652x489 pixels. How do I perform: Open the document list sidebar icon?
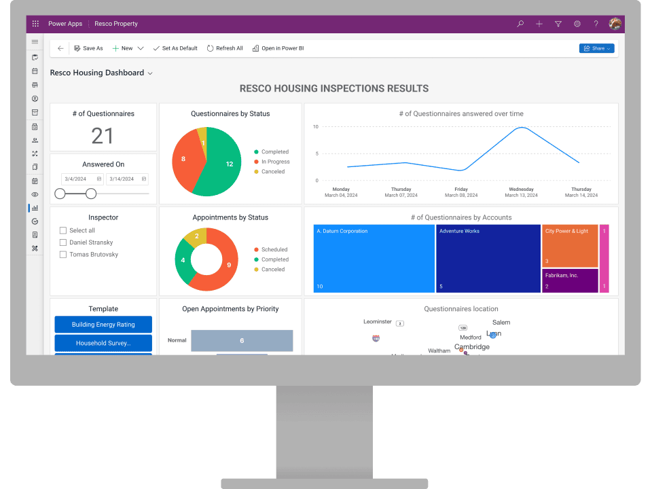pos(35,235)
